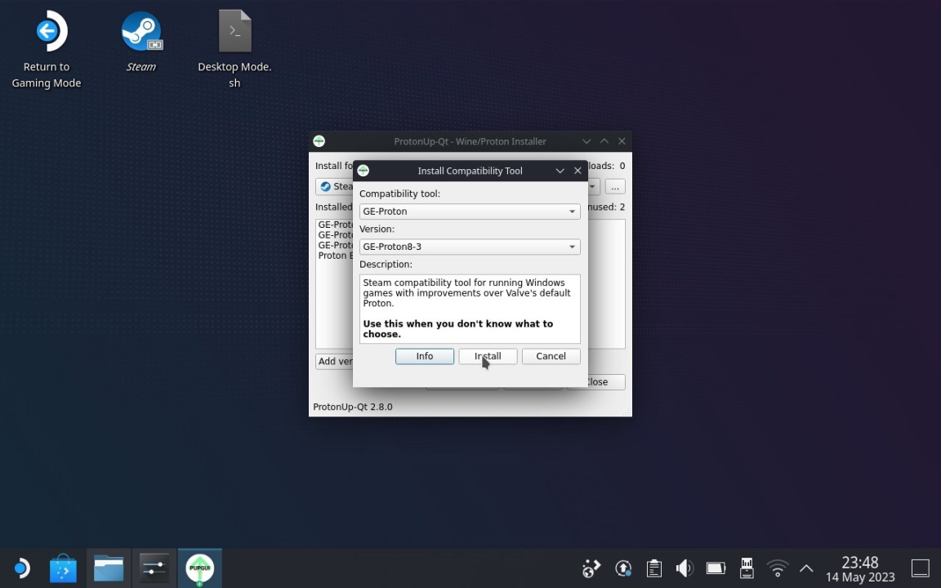This screenshot has width=941, height=588.
Task: Open System Settings from the taskbar
Action: [x=154, y=568]
